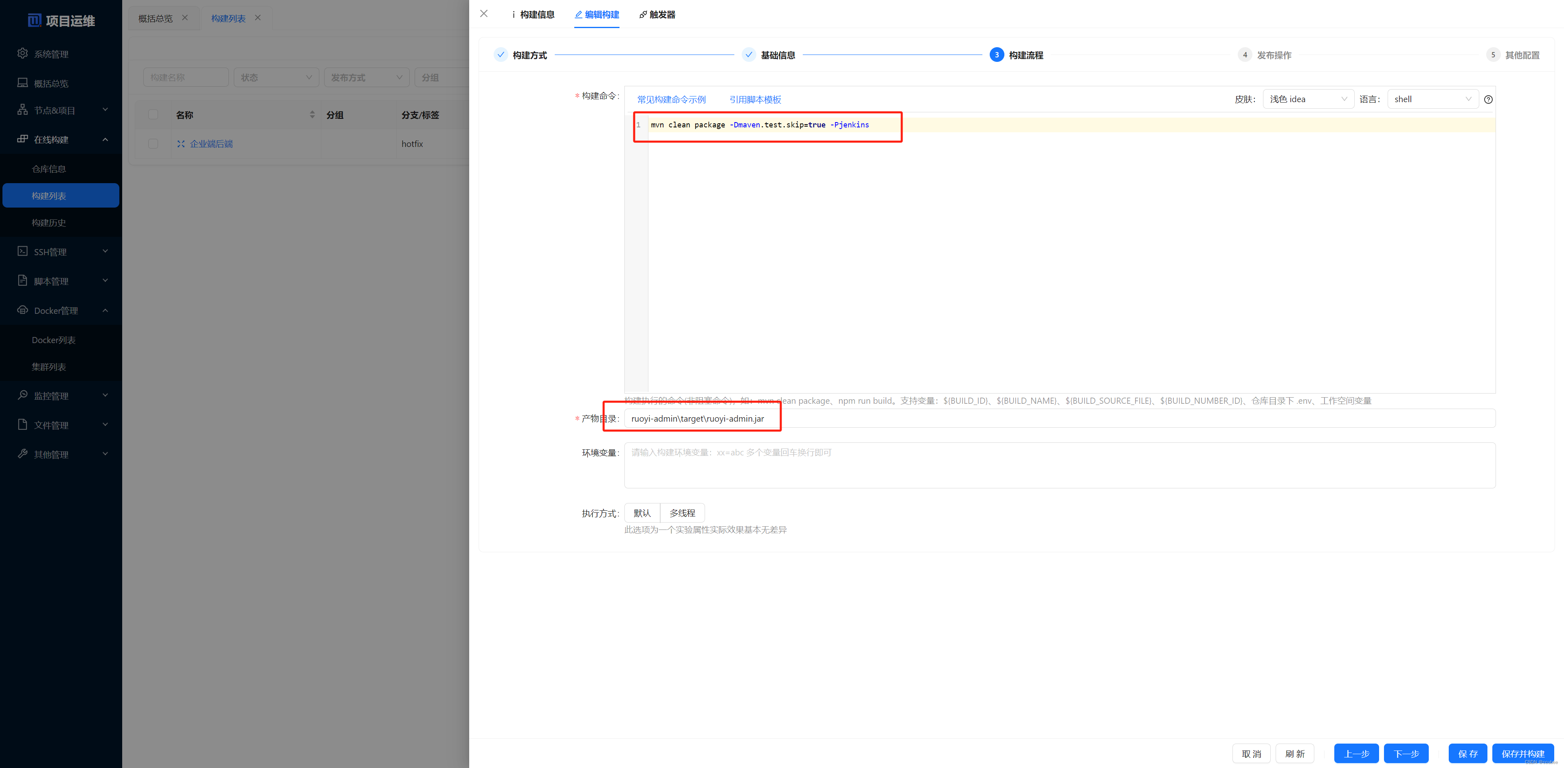1564x768 pixels.
Task: Sort by 名称 column arrows
Action: point(312,115)
